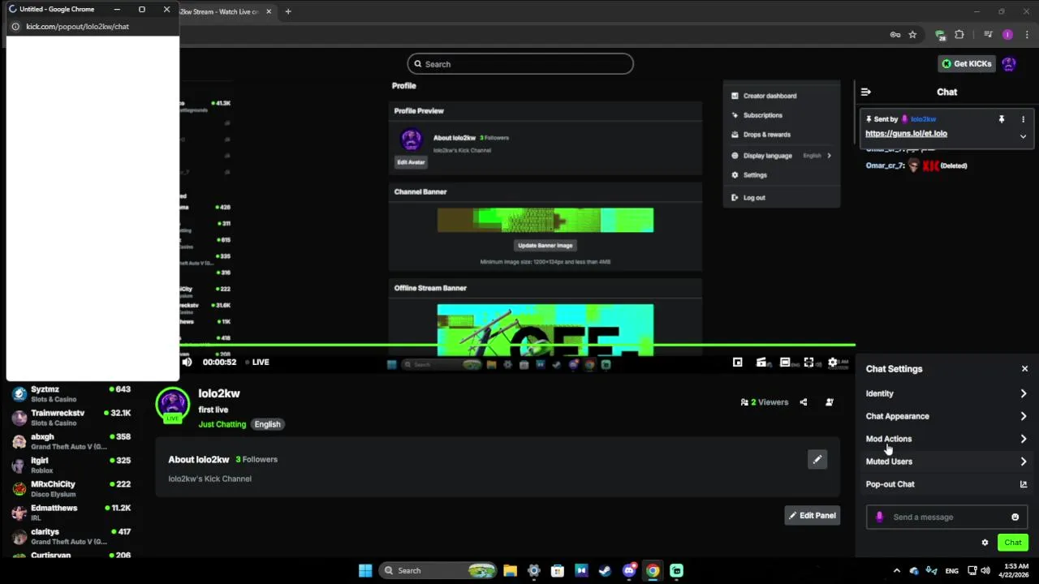Screen dimensions: 1039x584
Task: Send message with green Chat button
Action: coord(1013,543)
